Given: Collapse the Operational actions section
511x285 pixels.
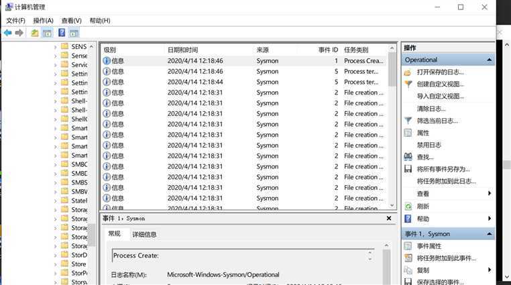Looking at the screenshot, I should pyautogui.click(x=489, y=60).
